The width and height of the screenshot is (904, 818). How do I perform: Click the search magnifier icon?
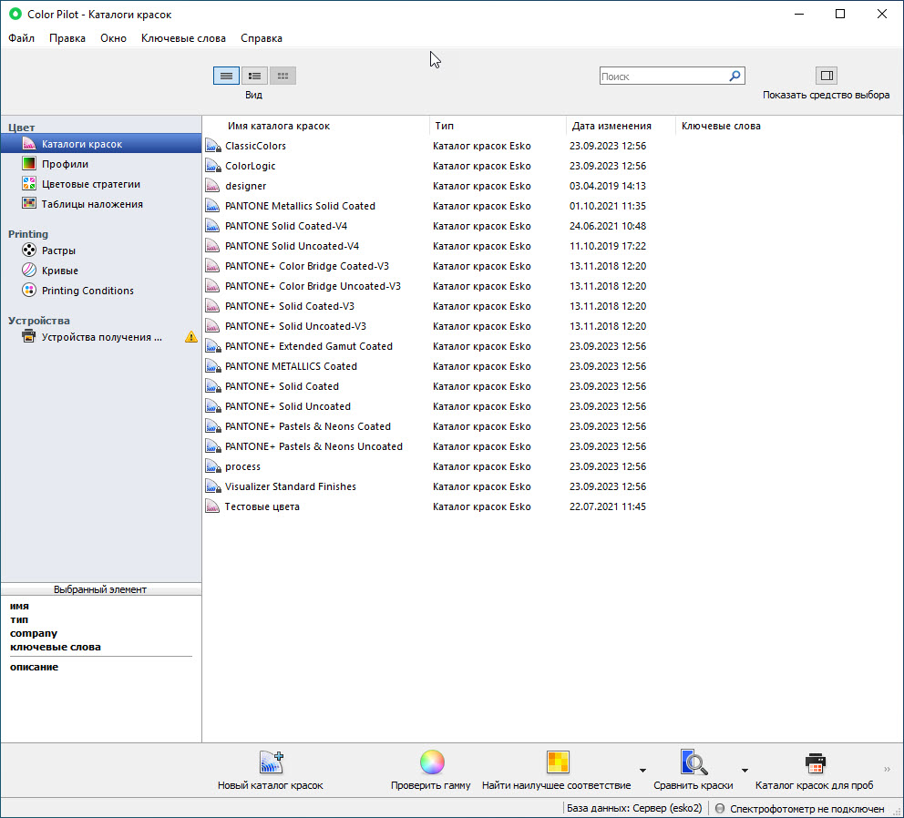[x=734, y=76]
